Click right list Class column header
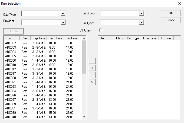 pos(120,38)
